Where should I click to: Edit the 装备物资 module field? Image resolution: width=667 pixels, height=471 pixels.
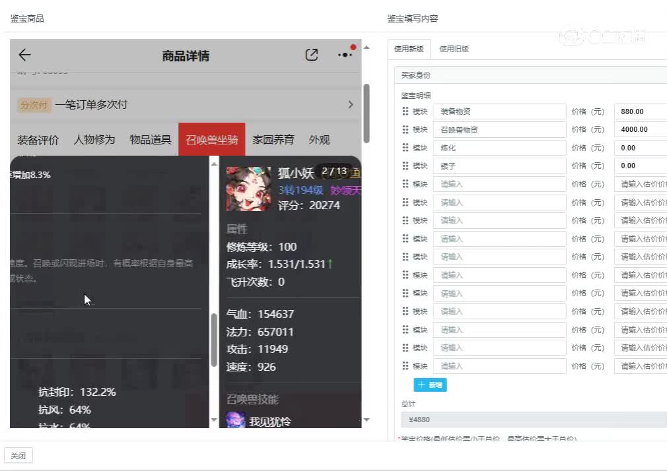[500, 111]
